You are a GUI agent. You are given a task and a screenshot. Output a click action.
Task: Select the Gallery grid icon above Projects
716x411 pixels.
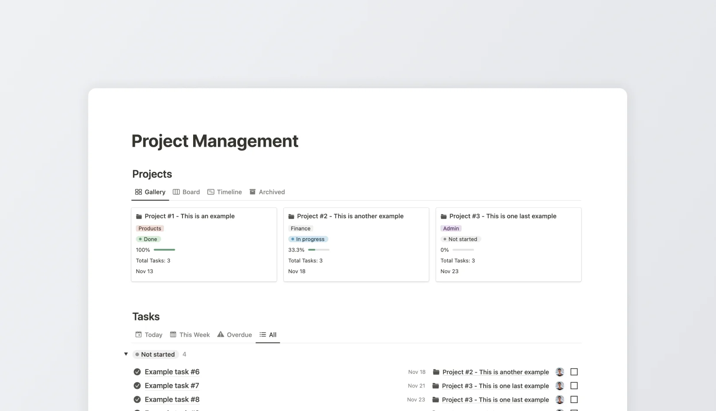point(138,192)
